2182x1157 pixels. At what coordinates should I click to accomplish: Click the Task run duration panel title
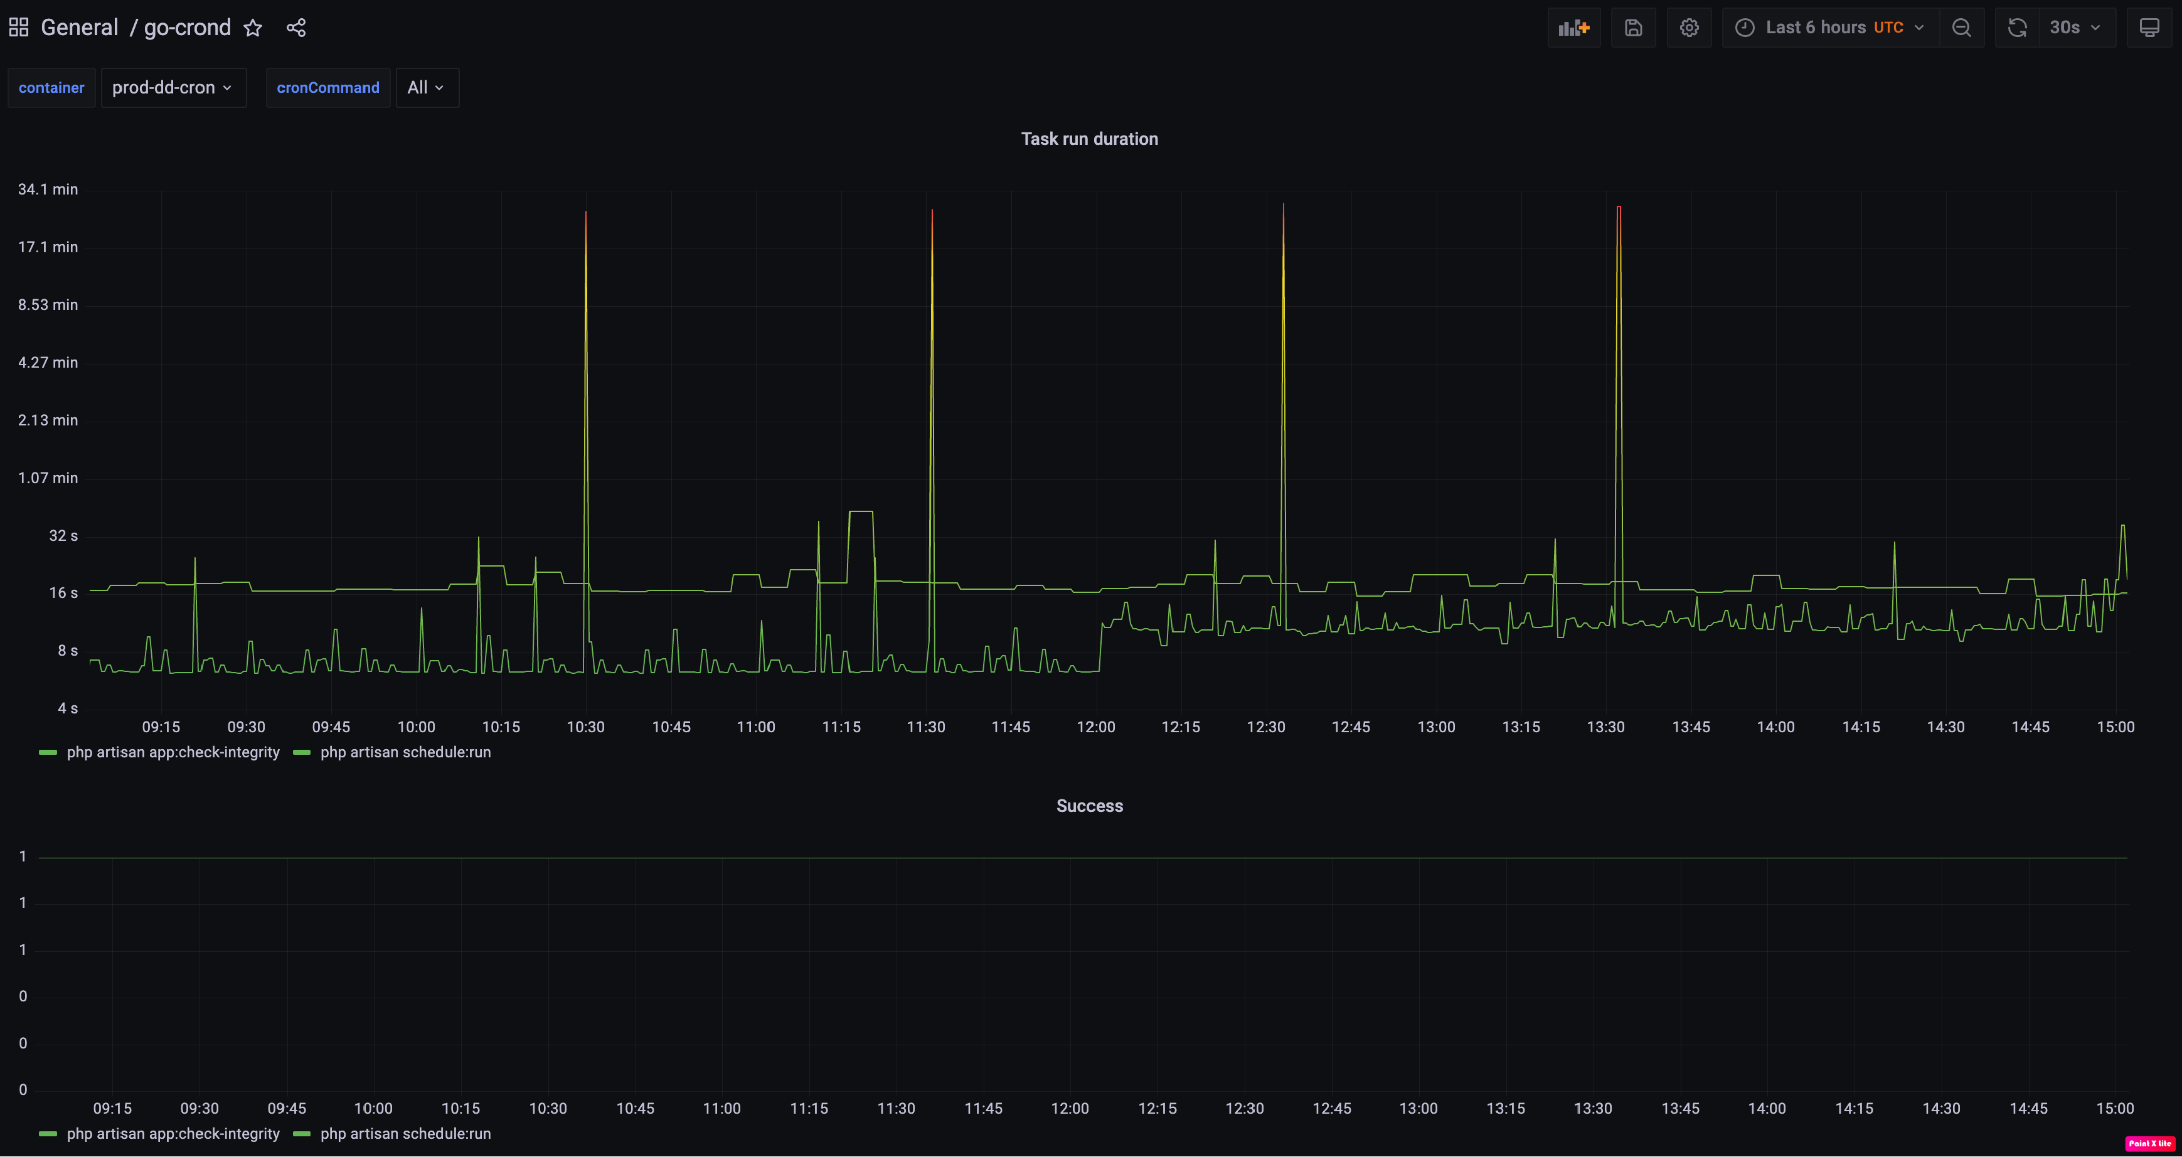(1089, 139)
